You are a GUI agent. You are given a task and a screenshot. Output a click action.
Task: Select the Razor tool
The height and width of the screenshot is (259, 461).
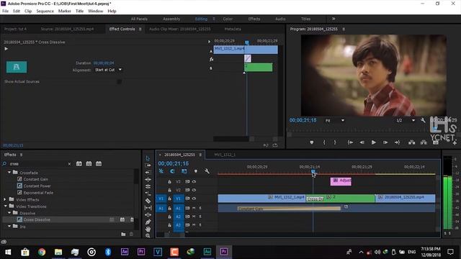pos(148,201)
